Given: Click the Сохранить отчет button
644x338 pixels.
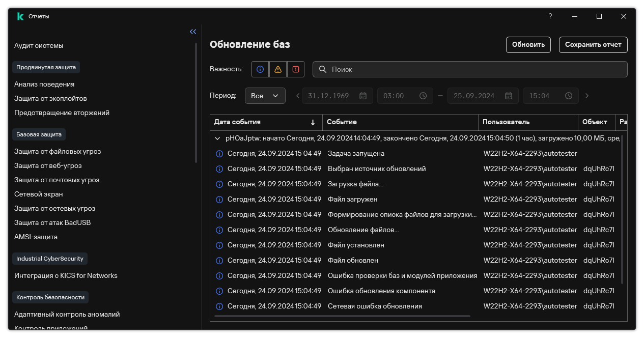Looking at the screenshot, I should (593, 44).
